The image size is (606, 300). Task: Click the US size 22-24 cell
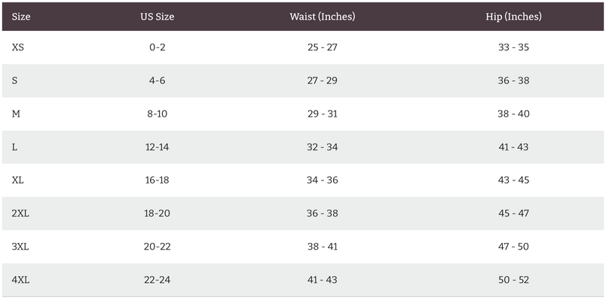[x=158, y=280]
